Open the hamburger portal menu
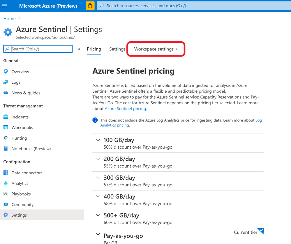Viewport: 291px width, 244px height. pyautogui.click(x=5, y=6)
